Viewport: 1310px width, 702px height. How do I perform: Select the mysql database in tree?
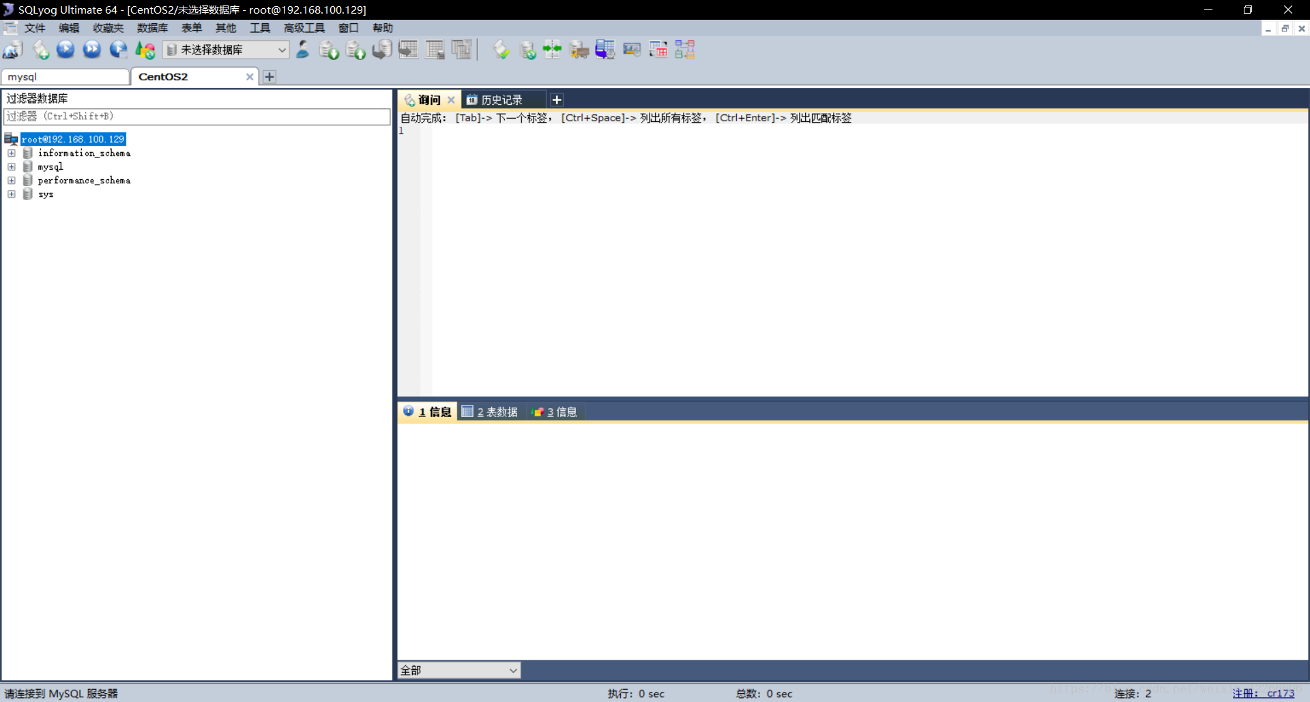(x=50, y=167)
